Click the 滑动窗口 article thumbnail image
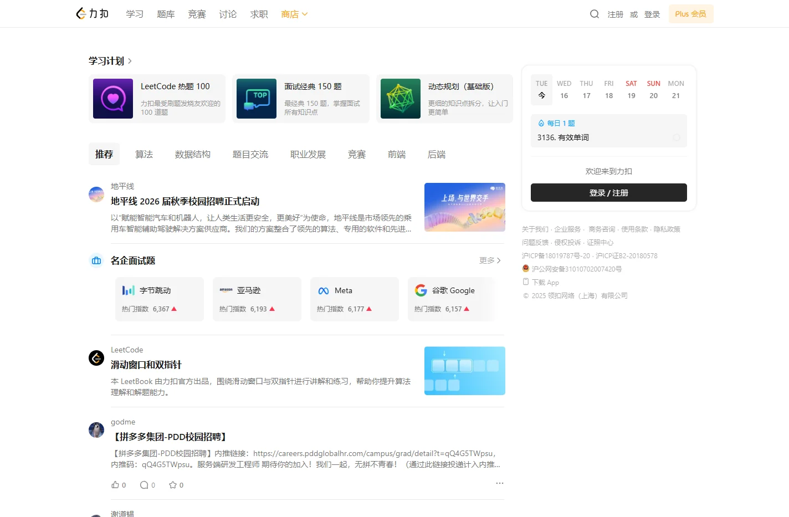This screenshot has width=789, height=517. point(465,371)
